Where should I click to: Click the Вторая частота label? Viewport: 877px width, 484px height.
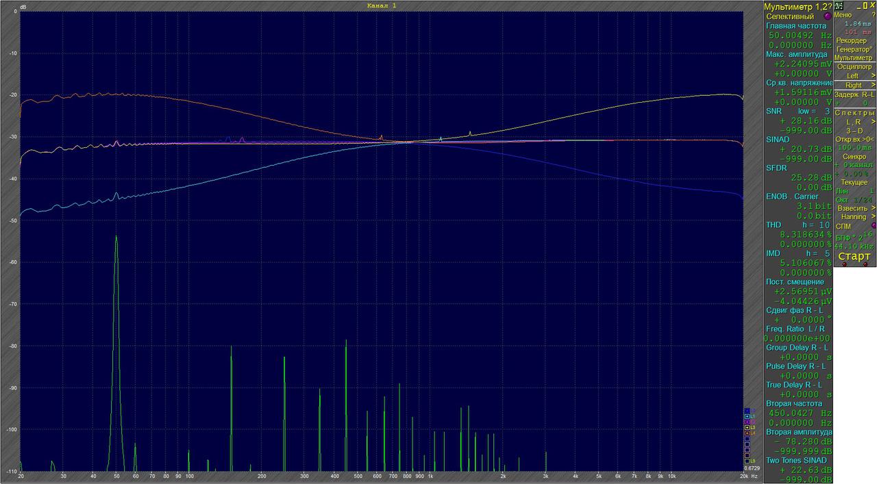coord(794,404)
